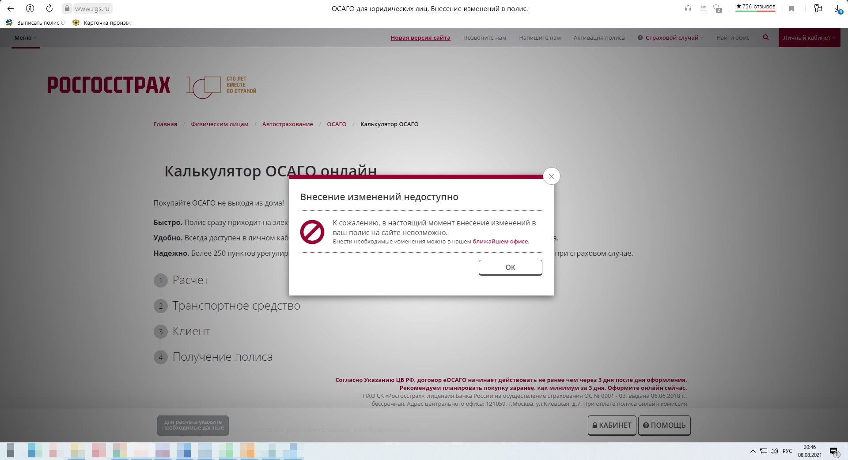Open 'Напишите нам' menu item
This screenshot has height=460, width=848.
point(540,37)
